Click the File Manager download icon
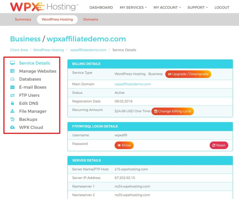This screenshot has height=199, width=239. [12, 111]
